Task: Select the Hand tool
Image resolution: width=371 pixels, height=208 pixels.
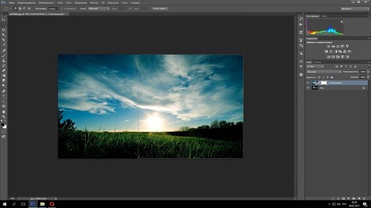Action: pos(3,112)
